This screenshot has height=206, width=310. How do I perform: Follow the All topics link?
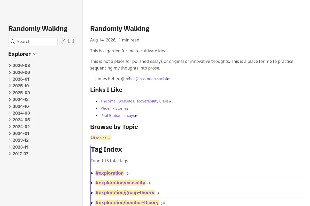point(101,138)
